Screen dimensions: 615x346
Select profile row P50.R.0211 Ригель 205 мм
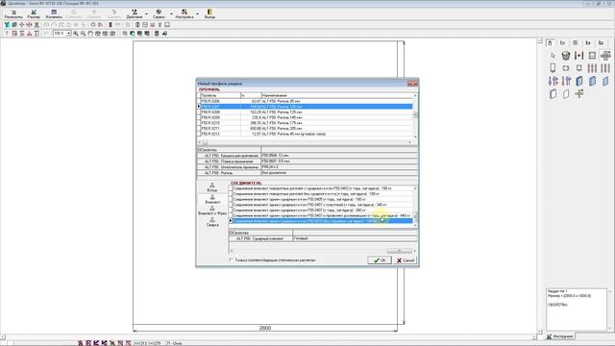(x=307, y=128)
